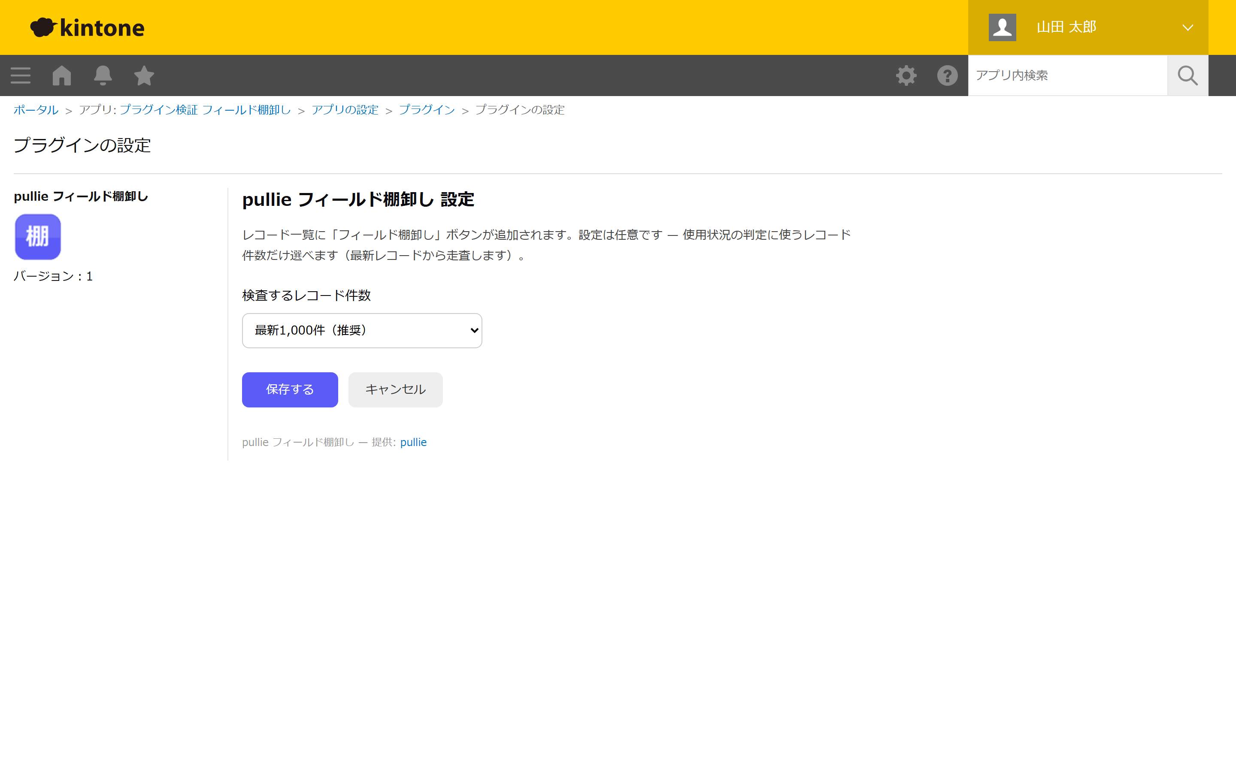Image resolution: width=1236 pixels, height=772 pixels.
Task: Click the sidebar pullie フィールド棚卸し title
Action: 81,196
